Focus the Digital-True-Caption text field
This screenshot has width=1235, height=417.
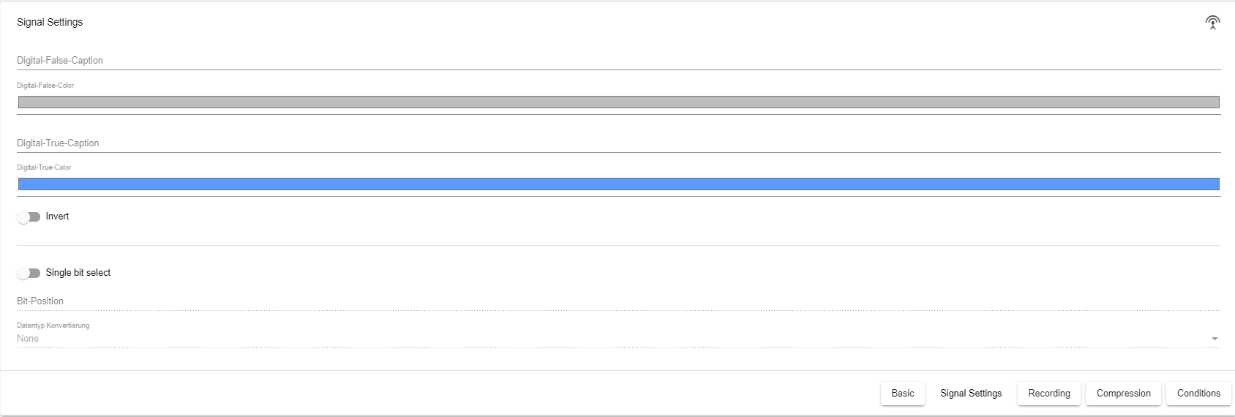tap(618, 143)
